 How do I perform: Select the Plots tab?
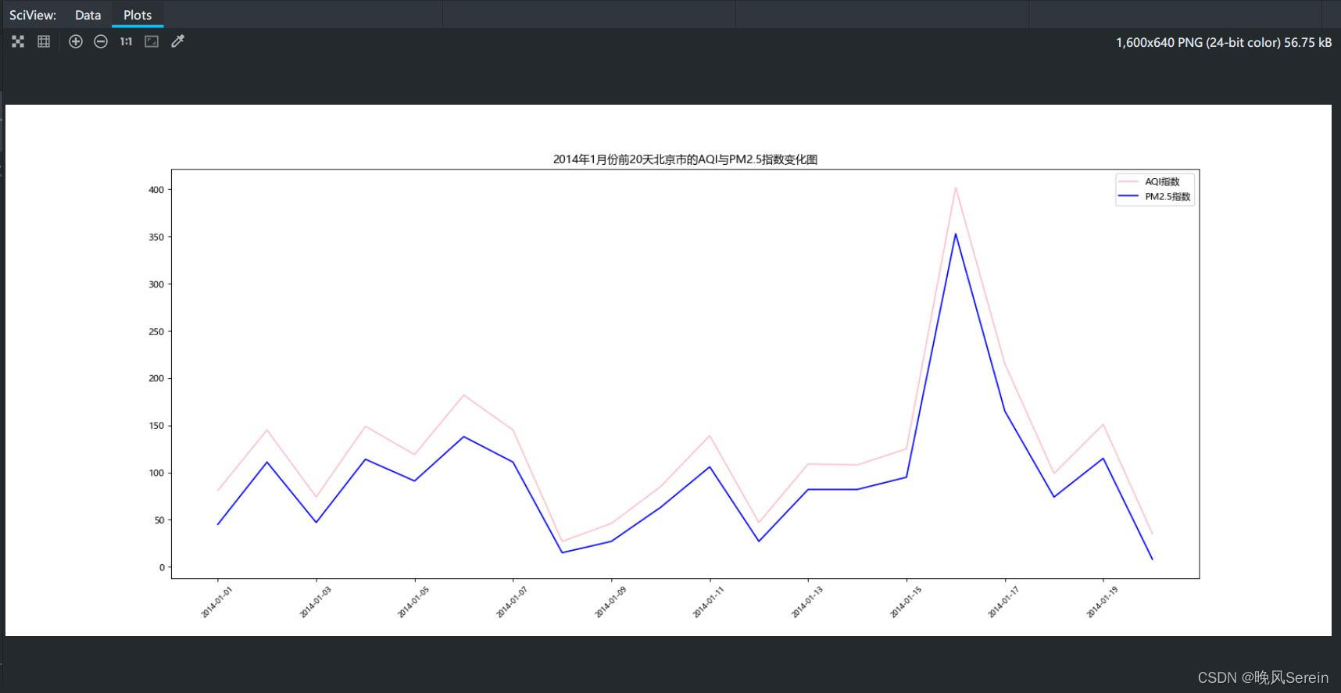138,15
